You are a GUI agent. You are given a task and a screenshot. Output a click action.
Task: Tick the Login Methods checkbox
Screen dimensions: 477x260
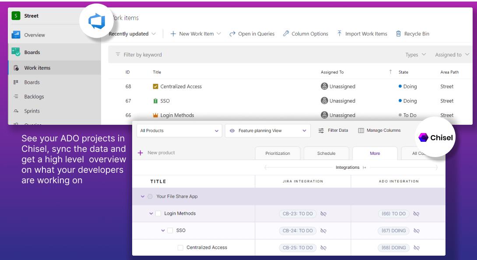point(158,214)
